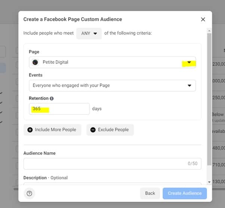
Task: Open the ANY criteria dropdown
Action: (89, 33)
